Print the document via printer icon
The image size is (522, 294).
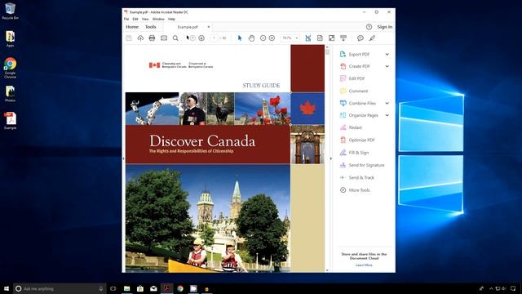click(152, 38)
